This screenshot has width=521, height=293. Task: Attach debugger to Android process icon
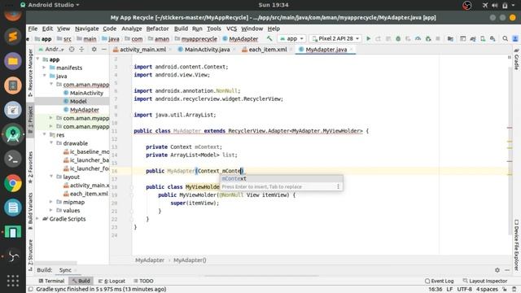(428, 38)
